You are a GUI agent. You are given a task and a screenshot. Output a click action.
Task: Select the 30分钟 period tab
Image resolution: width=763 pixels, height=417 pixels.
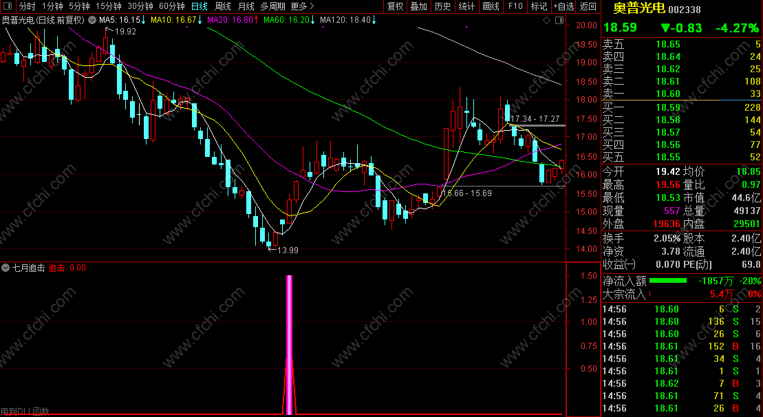coord(140,6)
